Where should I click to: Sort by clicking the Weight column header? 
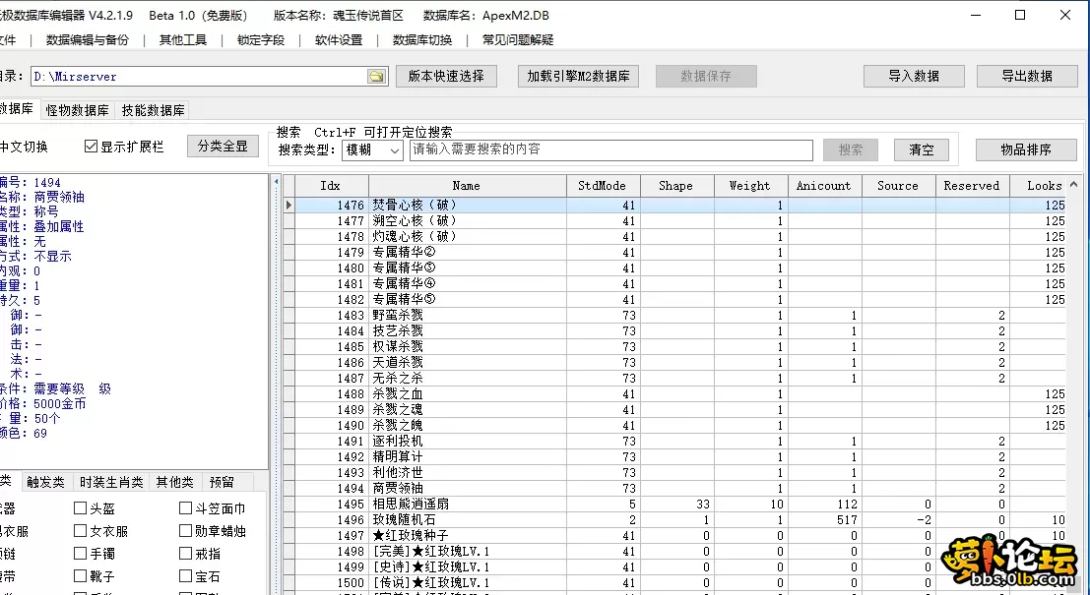(750, 185)
